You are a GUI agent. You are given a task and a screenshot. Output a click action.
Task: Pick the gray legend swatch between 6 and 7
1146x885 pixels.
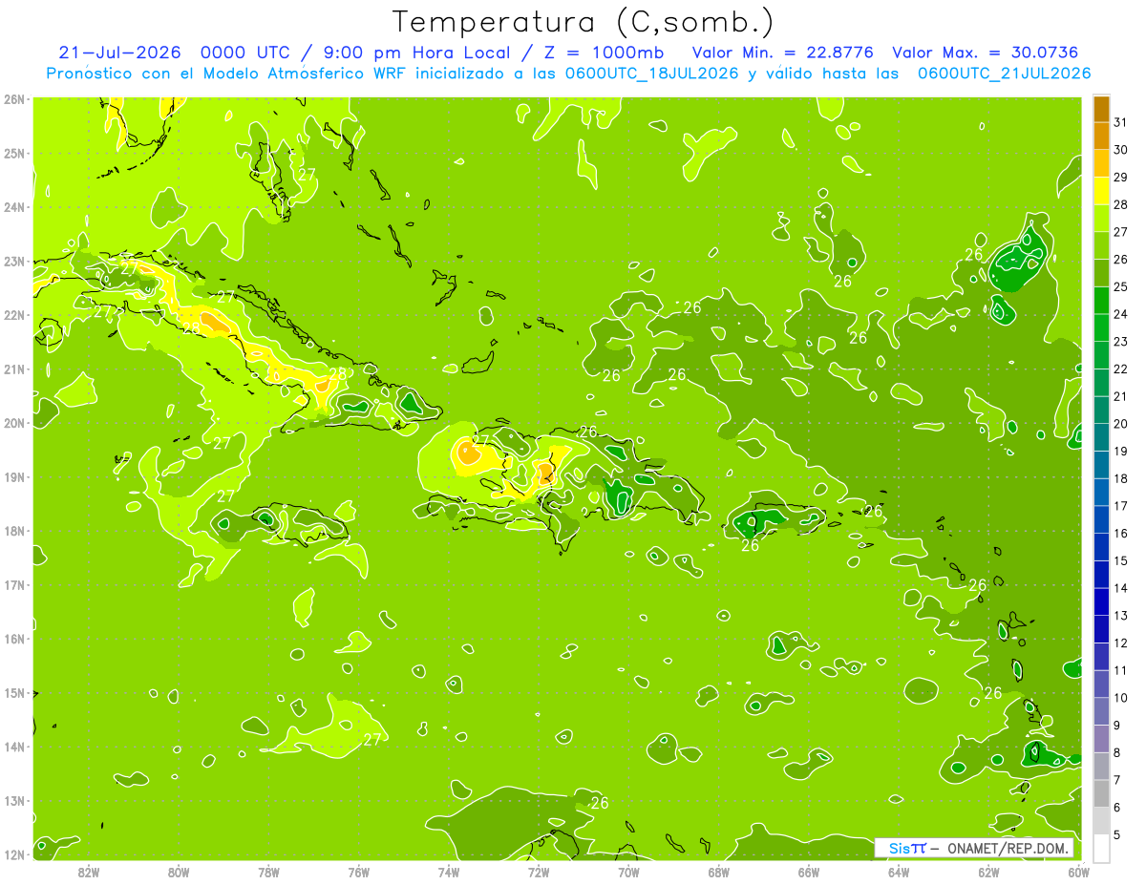coord(1102,793)
